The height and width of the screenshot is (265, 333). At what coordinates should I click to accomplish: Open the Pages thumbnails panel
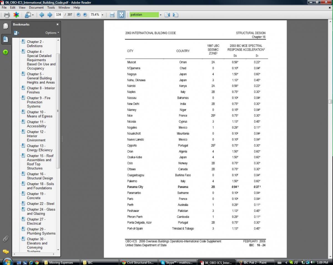[x=6, y=26]
